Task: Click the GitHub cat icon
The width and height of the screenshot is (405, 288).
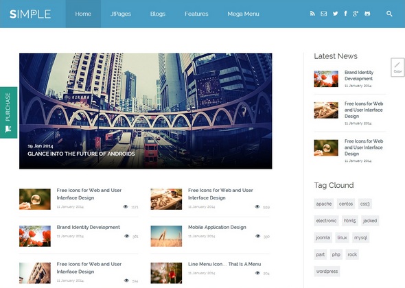Action: (367, 14)
